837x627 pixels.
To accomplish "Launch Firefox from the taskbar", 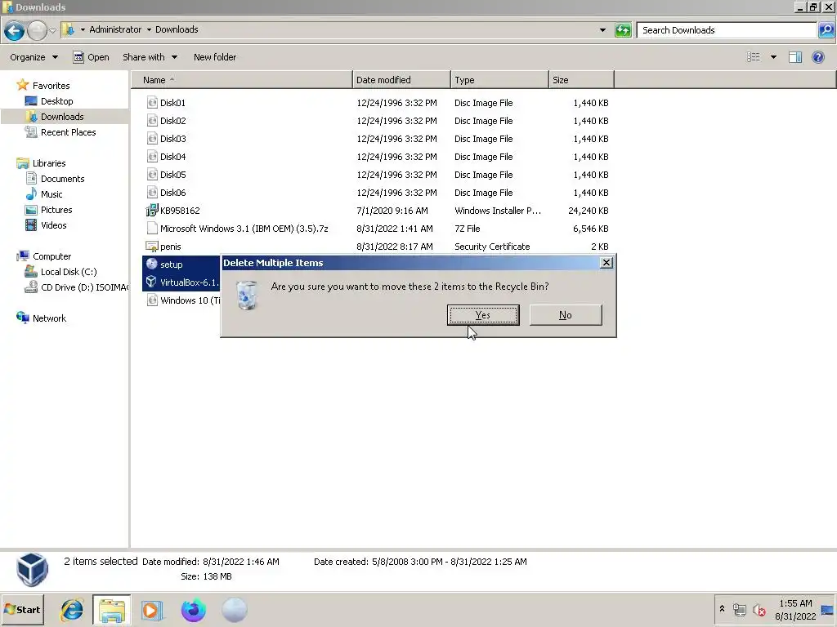I will (x=193, y=610).
